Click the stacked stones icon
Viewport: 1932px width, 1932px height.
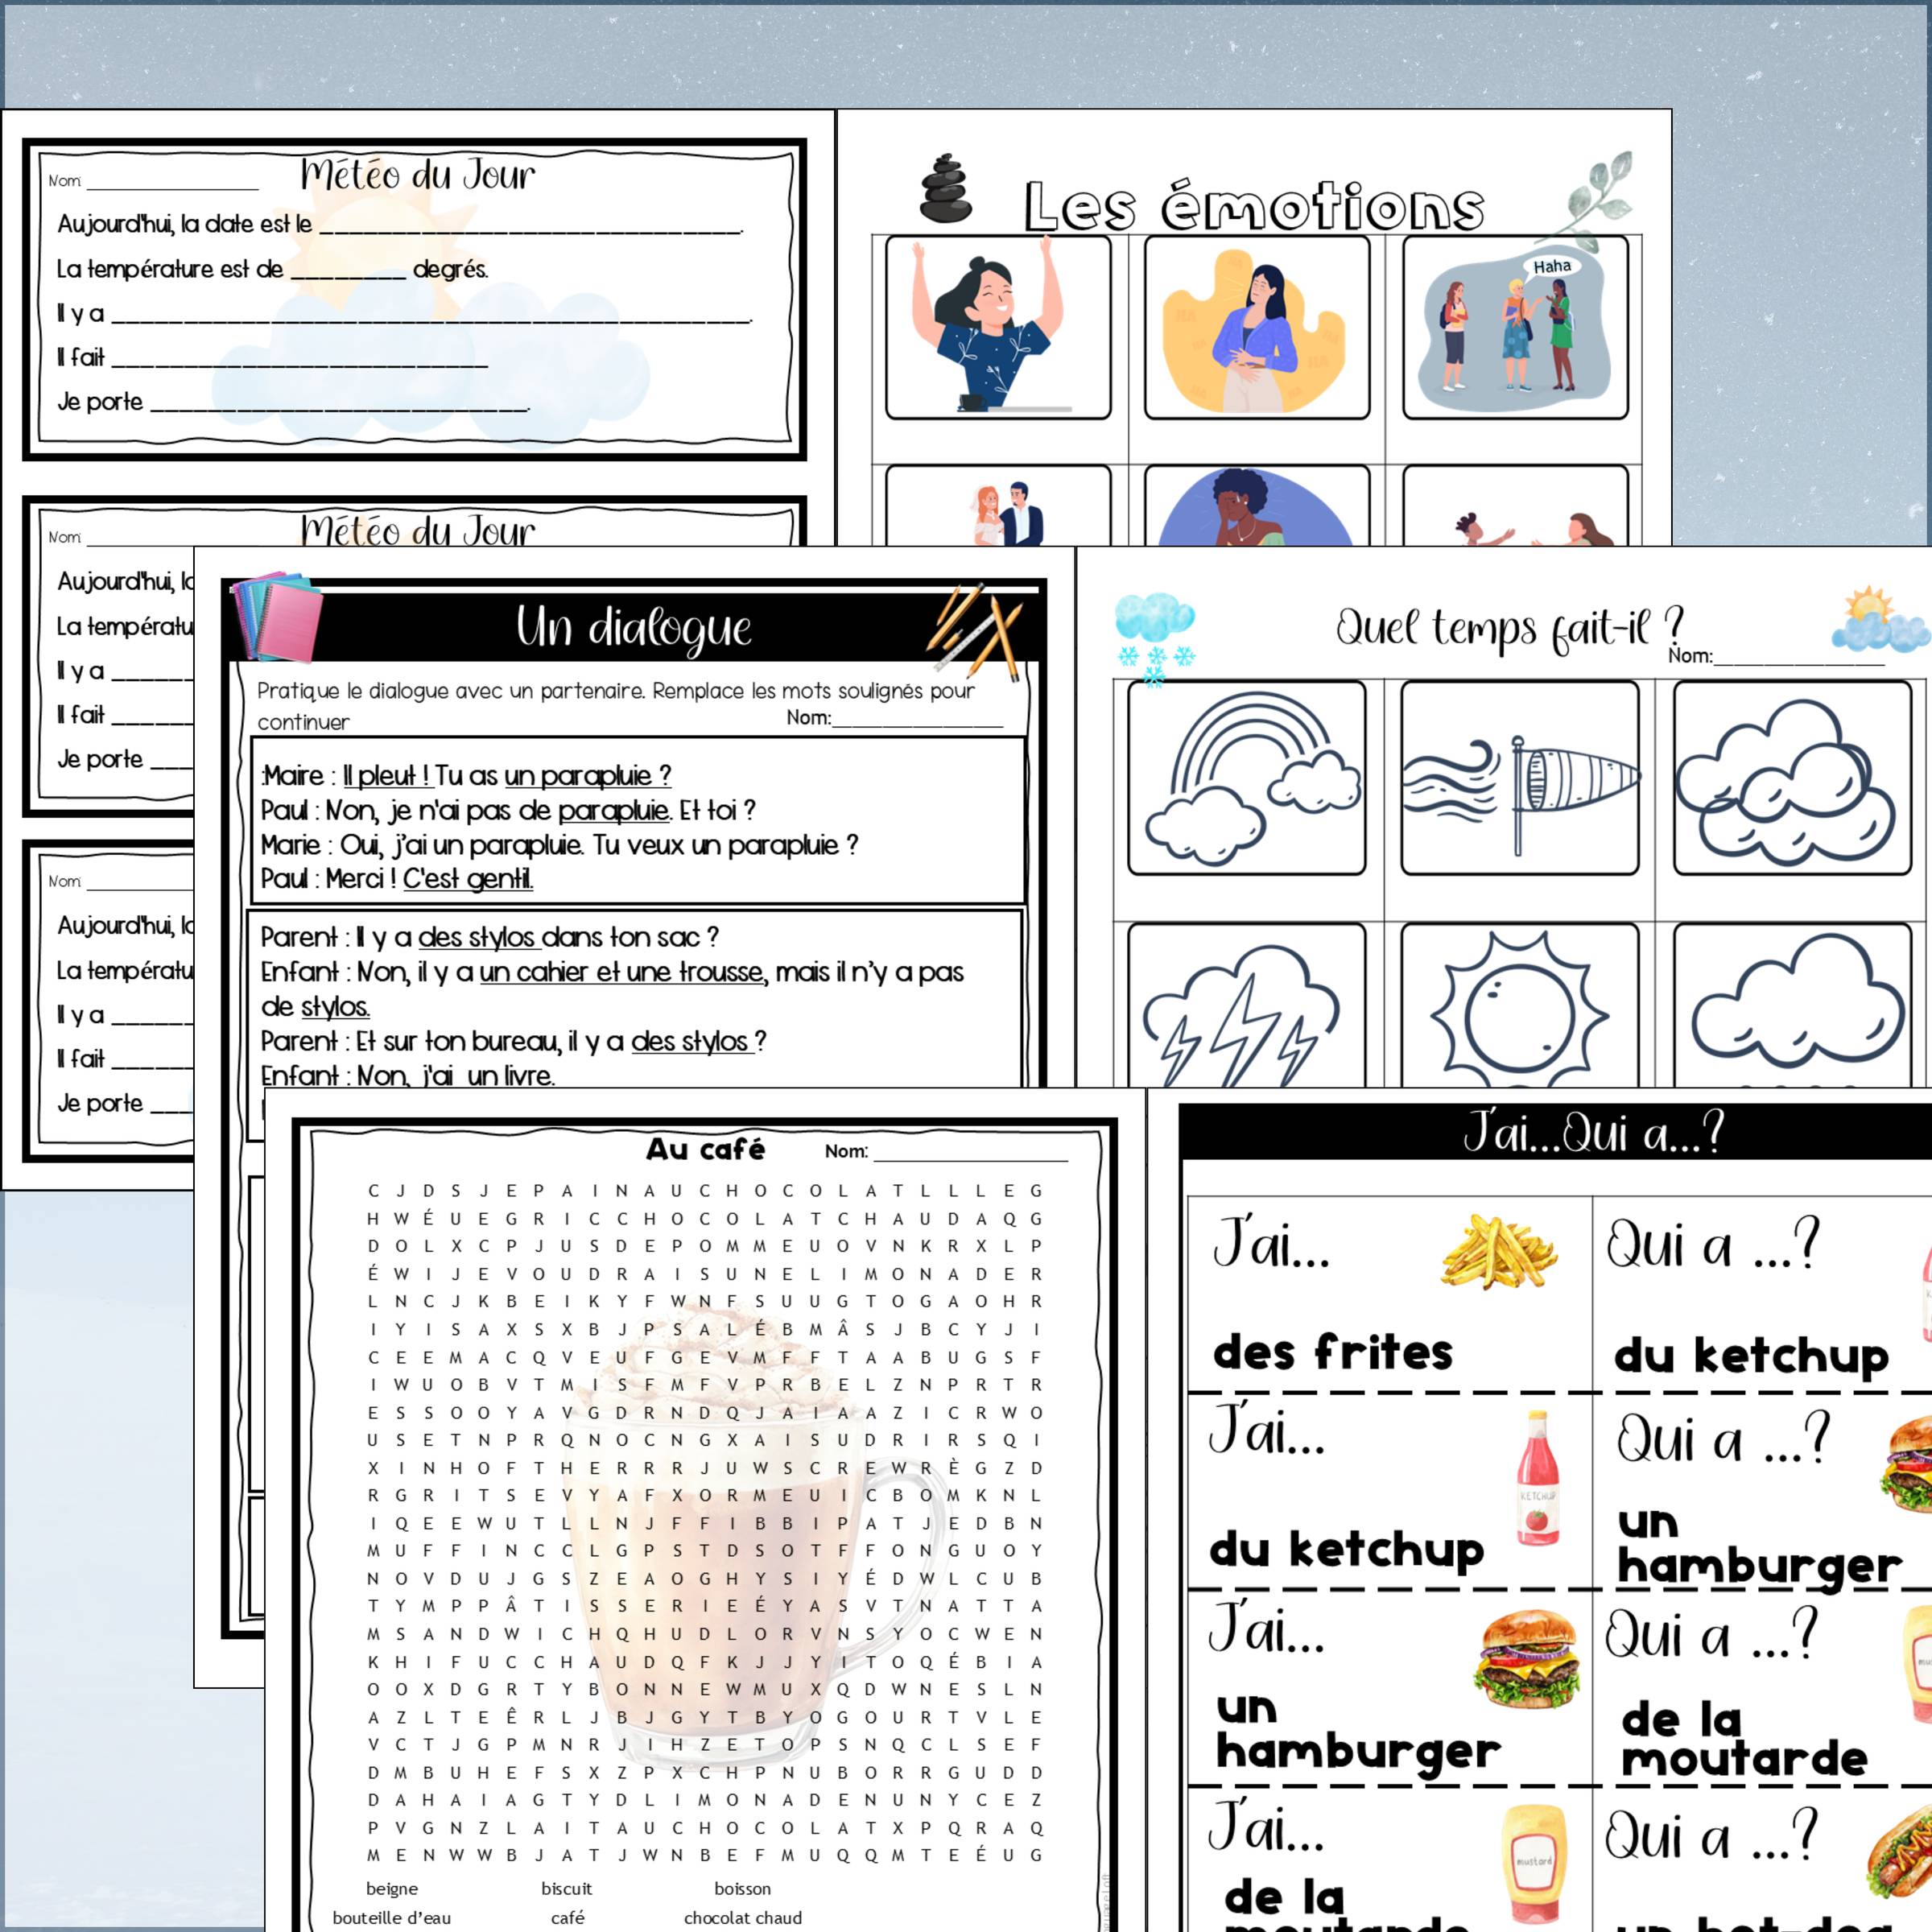point(945,189)
